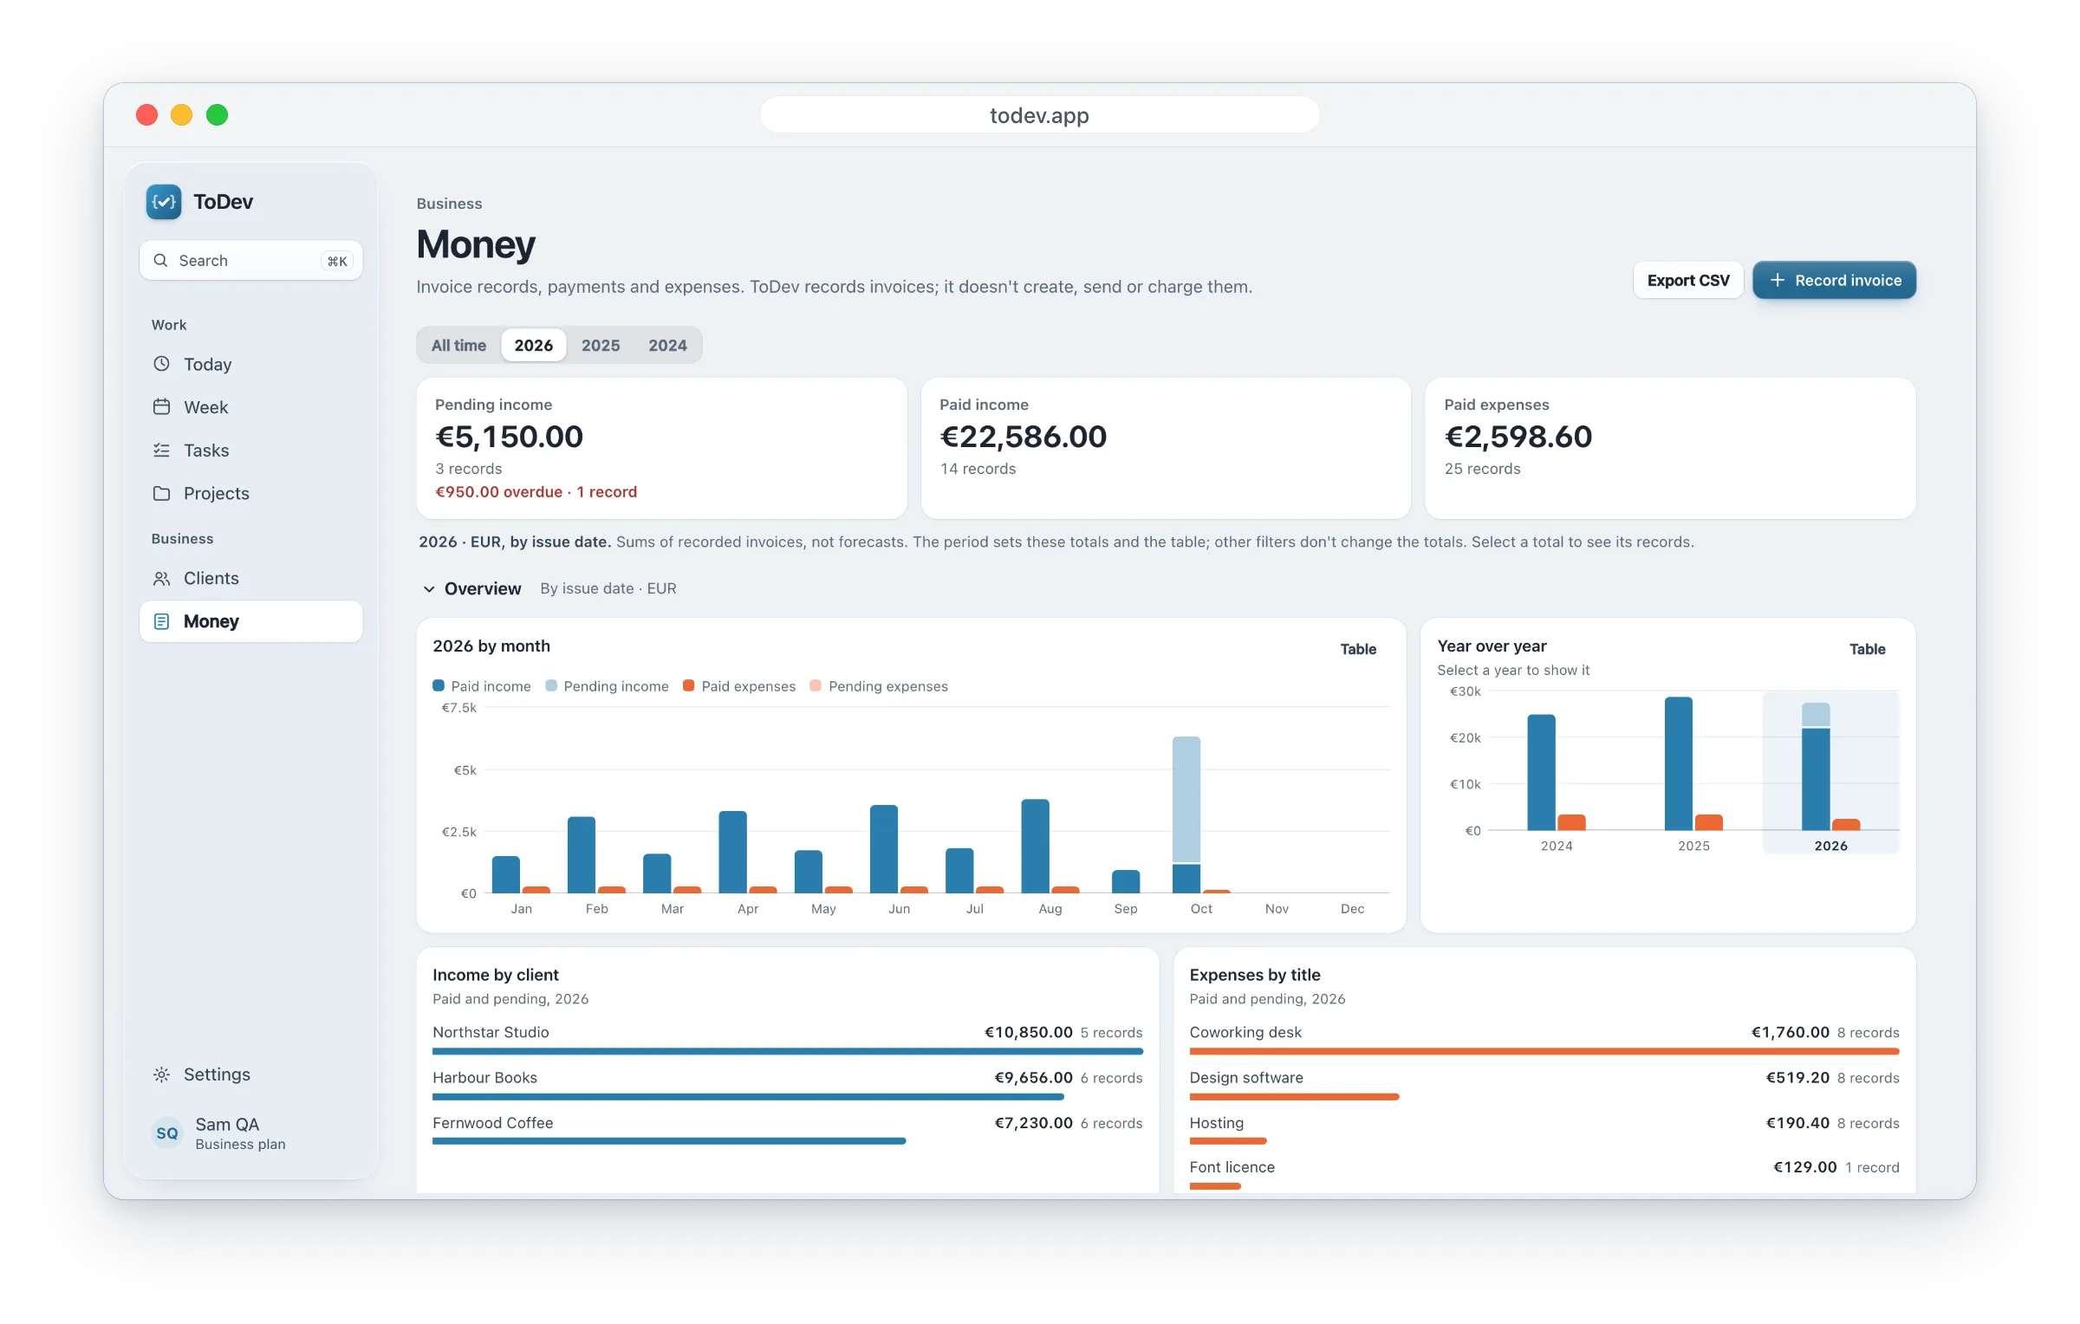Image resolution: width=2080 pixels, height=1324 pixels.
Task: Click the Export CSV button
Action: (x=1687, y=280)
